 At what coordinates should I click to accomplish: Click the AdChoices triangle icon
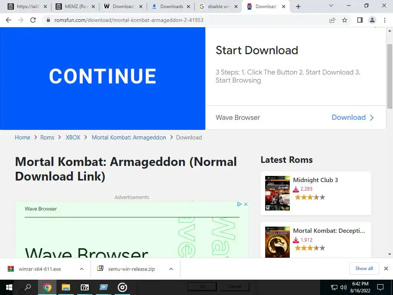239,204
